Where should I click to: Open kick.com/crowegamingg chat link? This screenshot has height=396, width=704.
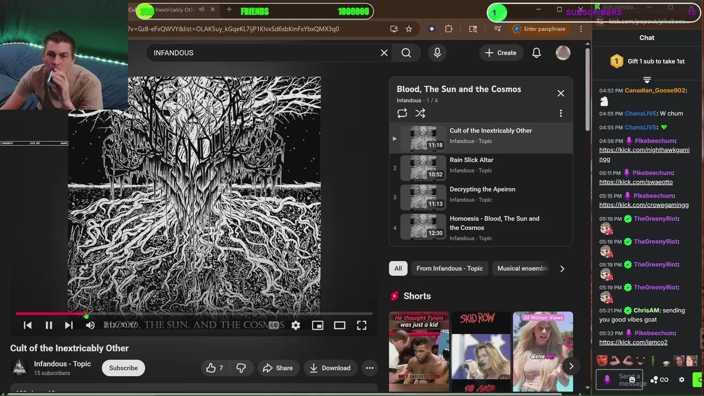(643, 205)
